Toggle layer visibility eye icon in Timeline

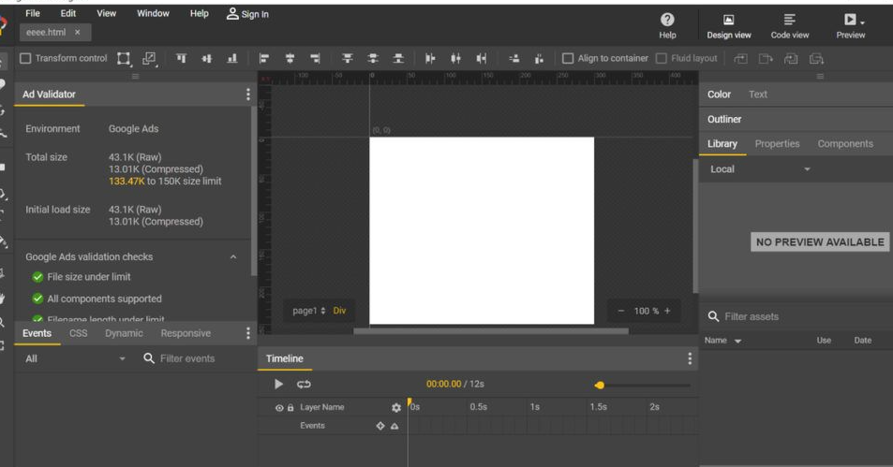pos(279,408)
